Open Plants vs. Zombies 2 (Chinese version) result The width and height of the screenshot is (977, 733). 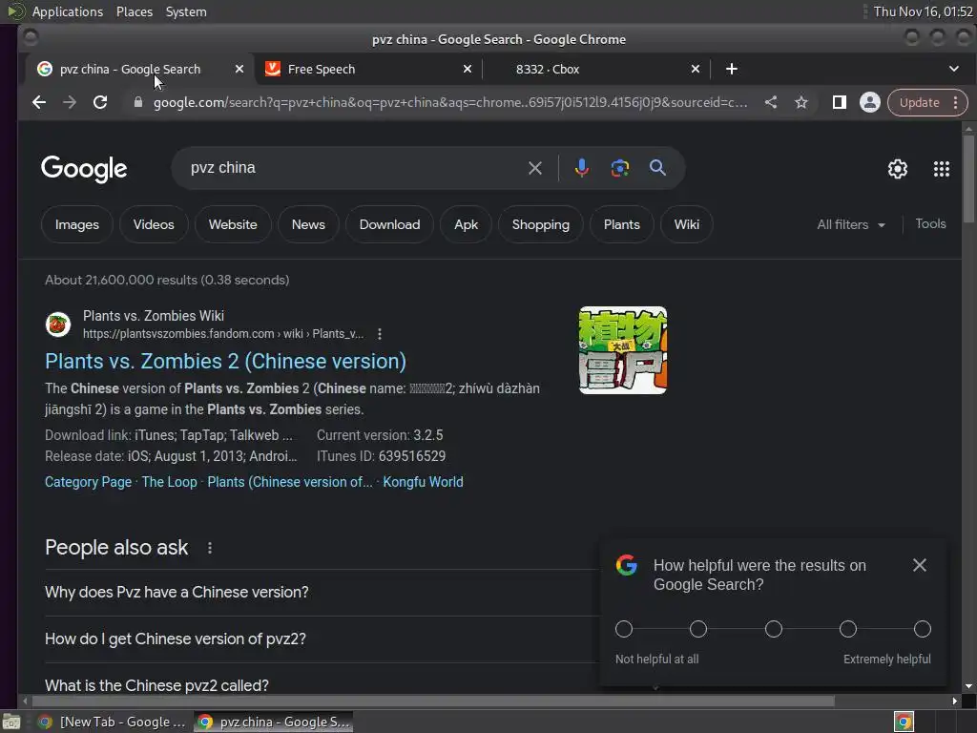coord(225,362)
